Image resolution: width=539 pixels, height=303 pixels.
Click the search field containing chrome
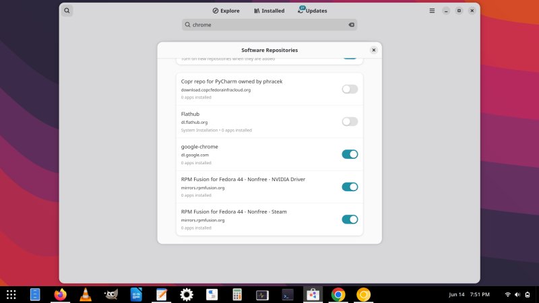pyautogui.click(x=269, y=25)
